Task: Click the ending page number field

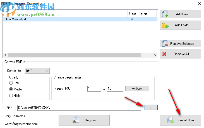Action: pyautogui.click(x=115, y=88)
